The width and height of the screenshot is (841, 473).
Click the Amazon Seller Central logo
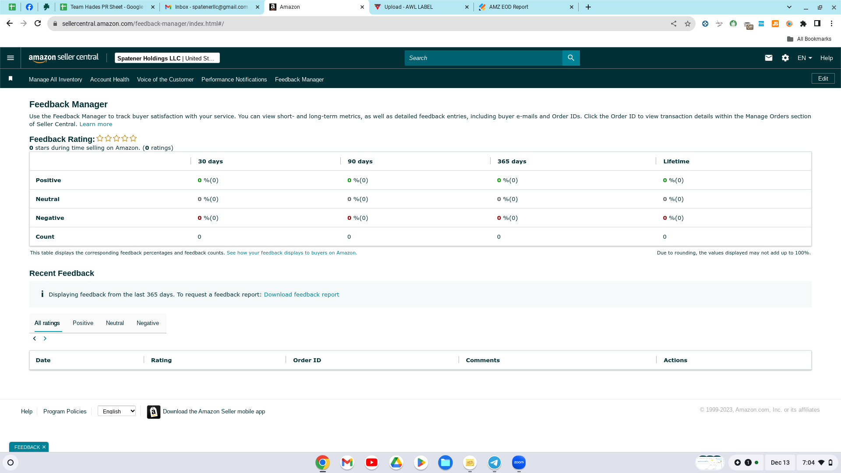pos(64,58)
